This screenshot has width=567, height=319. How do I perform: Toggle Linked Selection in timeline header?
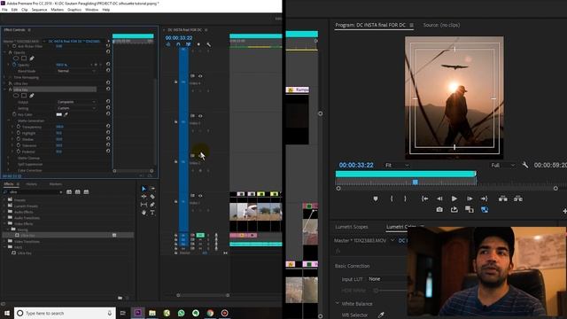click(x=188, y=44)
